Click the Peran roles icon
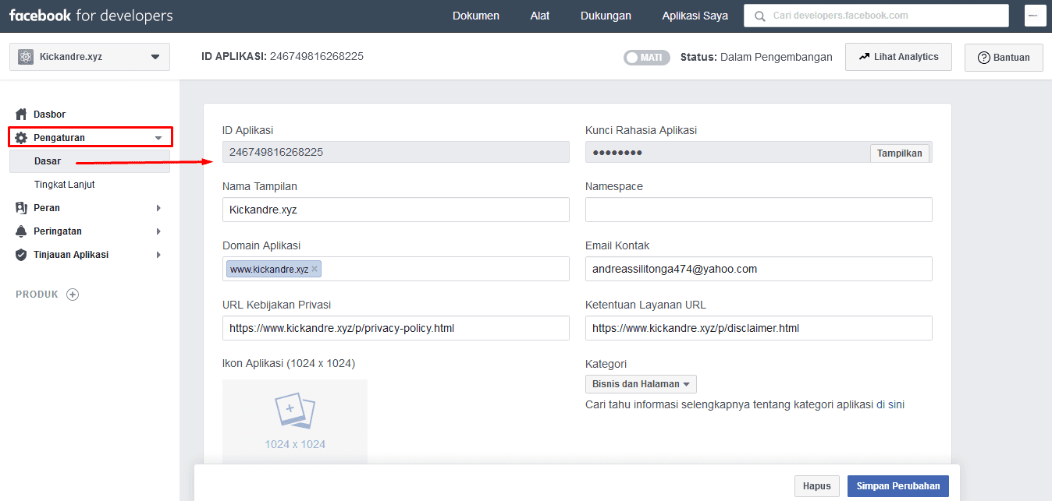Image resolution: width=1052 pixels, height=501 pixels. point(21,208)
